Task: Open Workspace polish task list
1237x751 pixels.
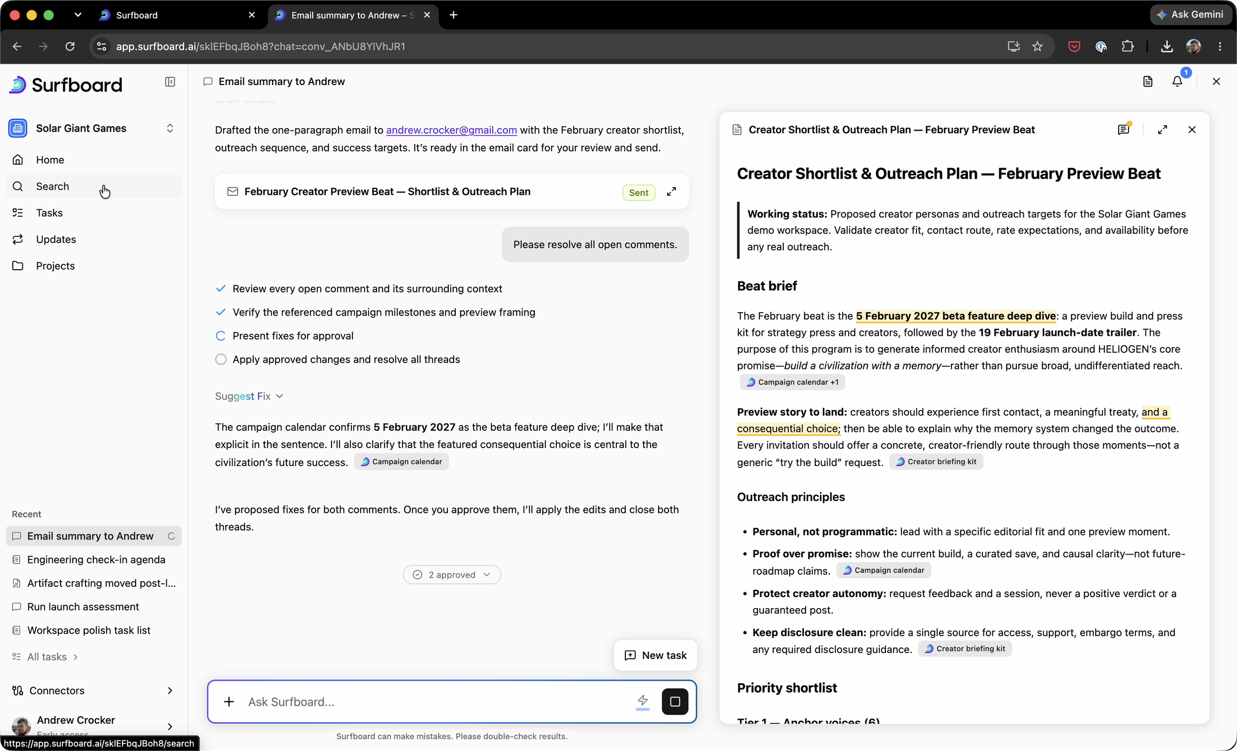Action: click(94, 630)
